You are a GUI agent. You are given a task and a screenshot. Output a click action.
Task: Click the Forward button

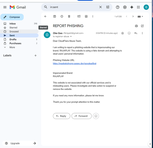click(x=82, y=116)
